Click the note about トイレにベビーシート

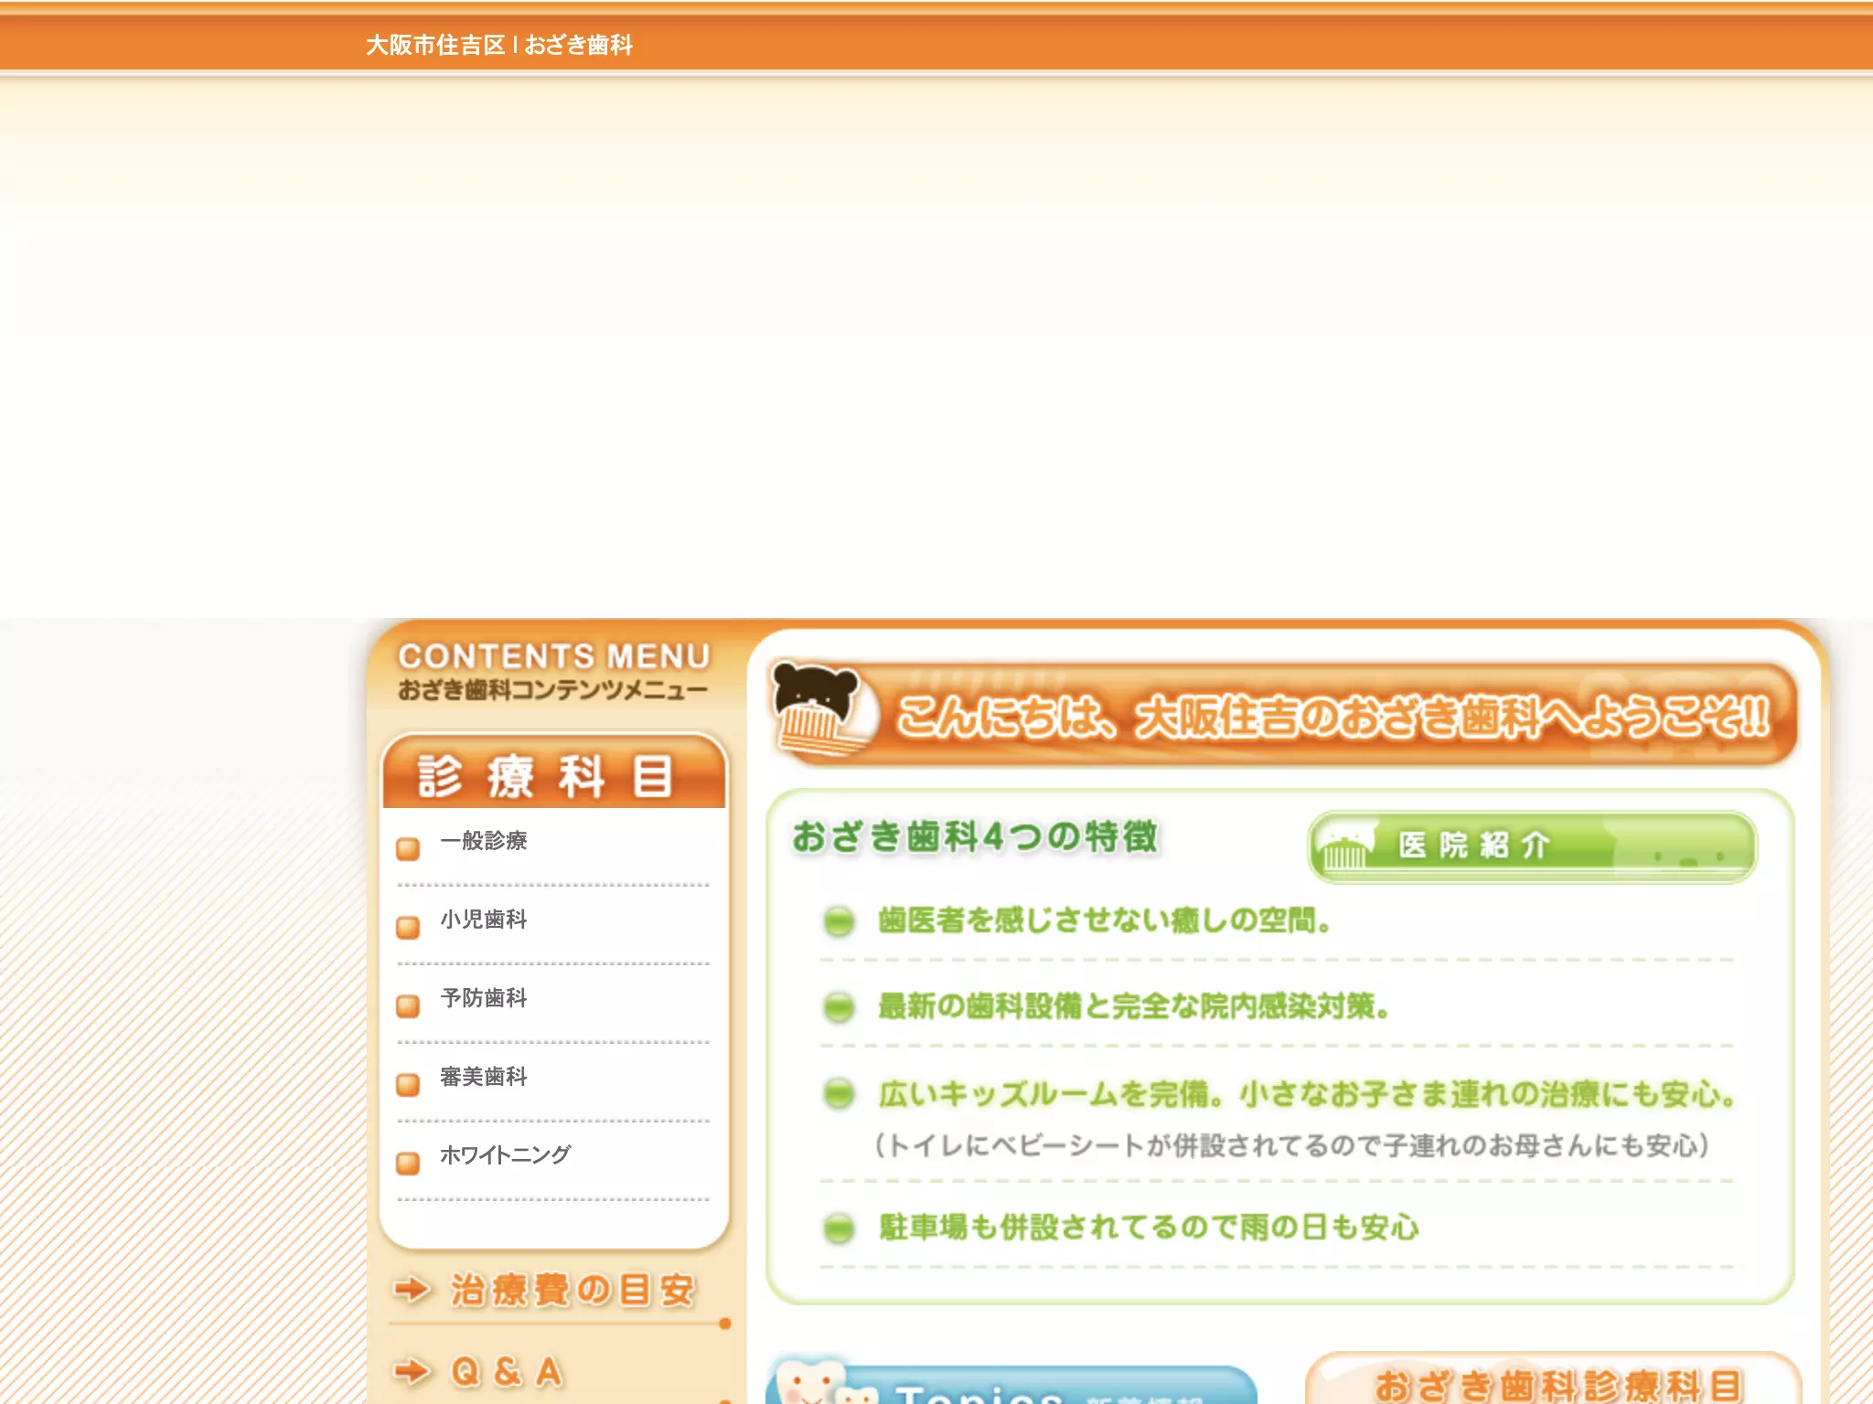[x=1291, y=1145]
